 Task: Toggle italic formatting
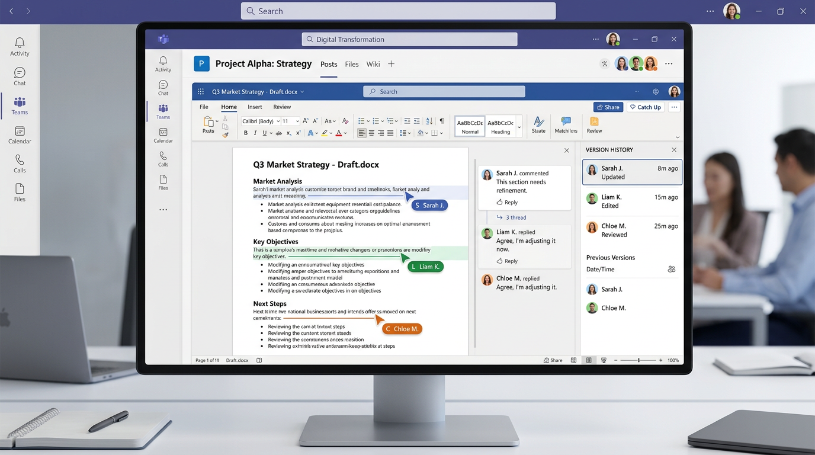255,132
